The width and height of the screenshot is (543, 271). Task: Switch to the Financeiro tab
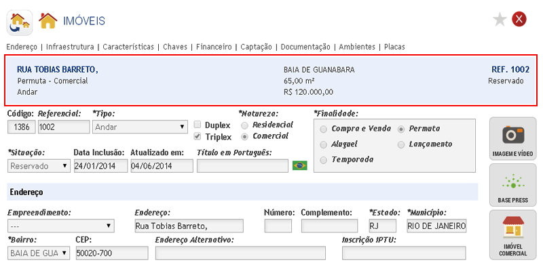[x=214, y=47]
